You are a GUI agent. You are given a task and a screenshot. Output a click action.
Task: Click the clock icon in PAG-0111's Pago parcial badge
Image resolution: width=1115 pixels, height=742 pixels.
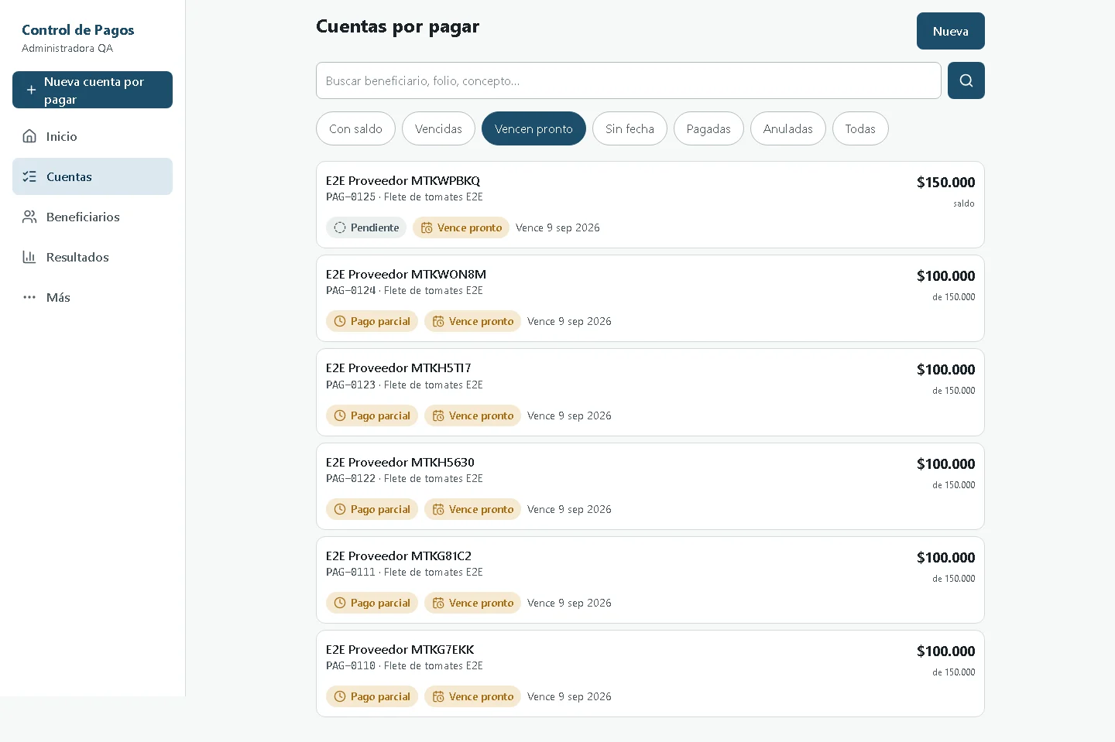point(340,603)
